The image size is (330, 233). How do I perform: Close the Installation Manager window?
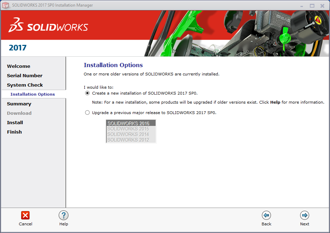(322, 6)
